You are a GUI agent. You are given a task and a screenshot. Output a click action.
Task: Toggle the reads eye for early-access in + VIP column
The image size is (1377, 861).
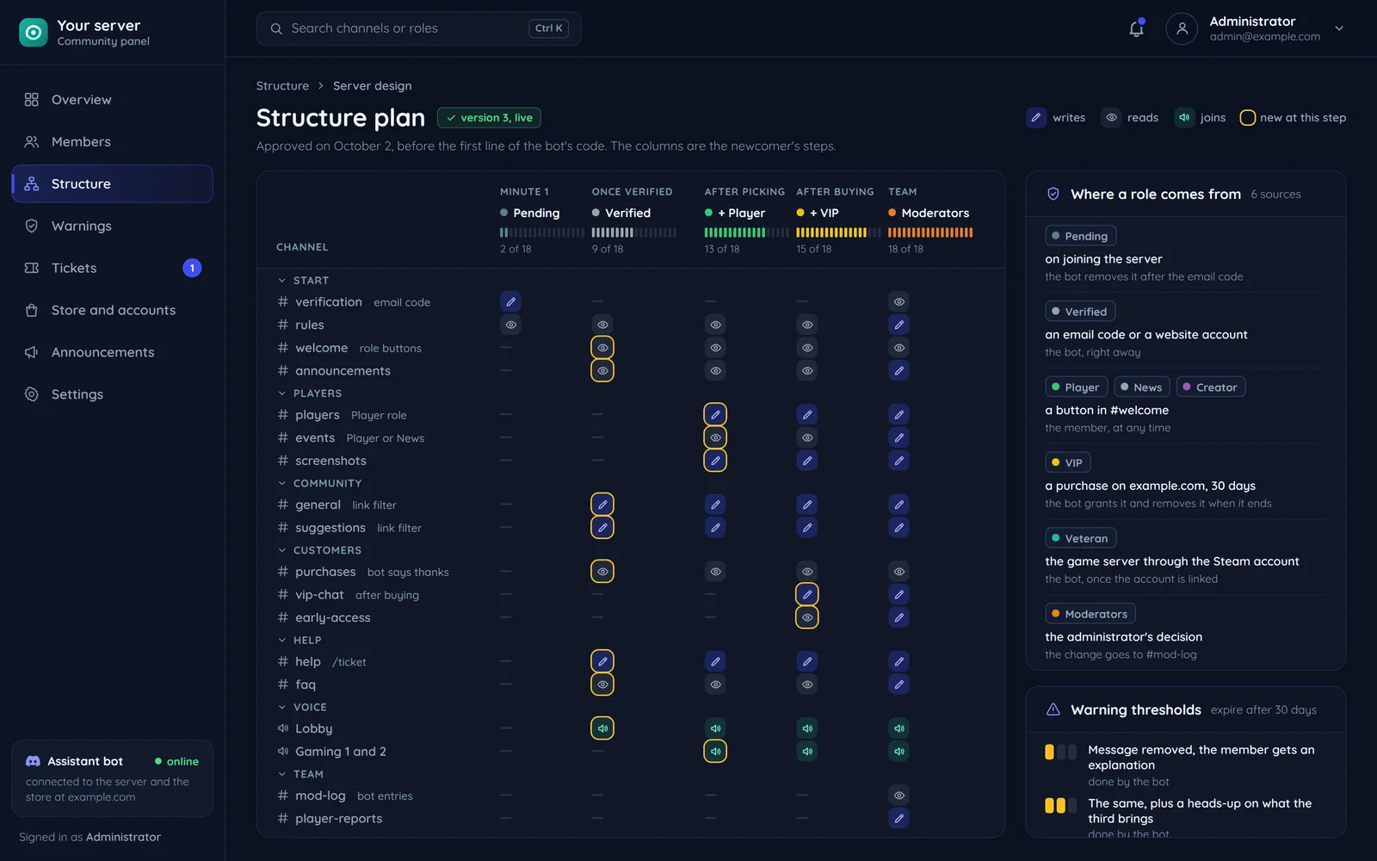coord(806,617)
